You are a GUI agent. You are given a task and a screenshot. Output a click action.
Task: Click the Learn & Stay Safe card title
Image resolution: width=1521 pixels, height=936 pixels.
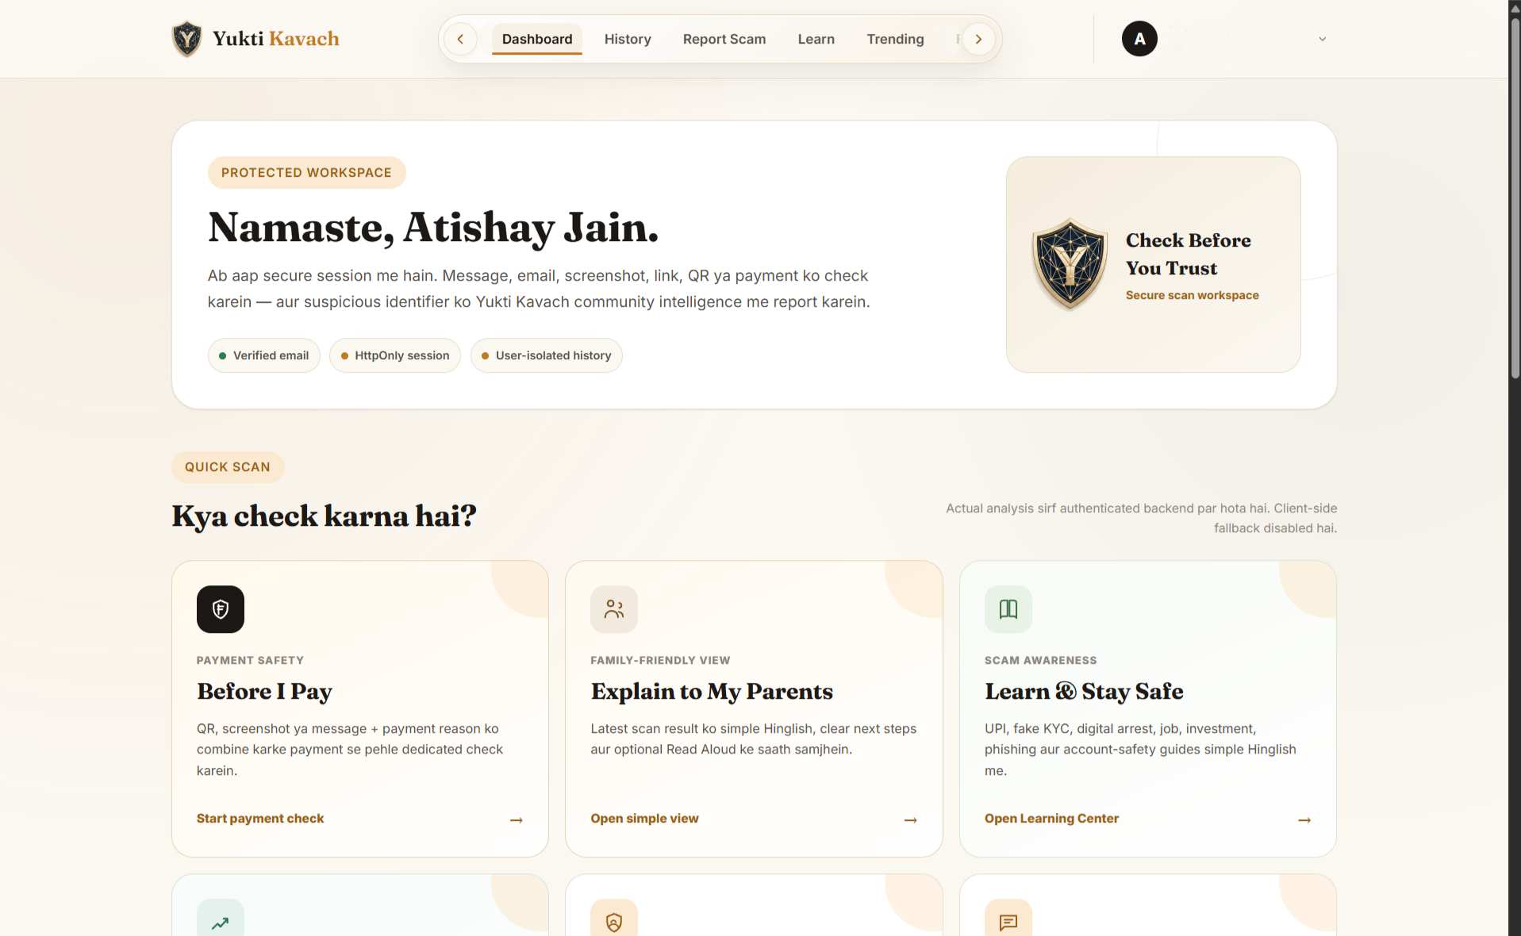pos(1084,692)
